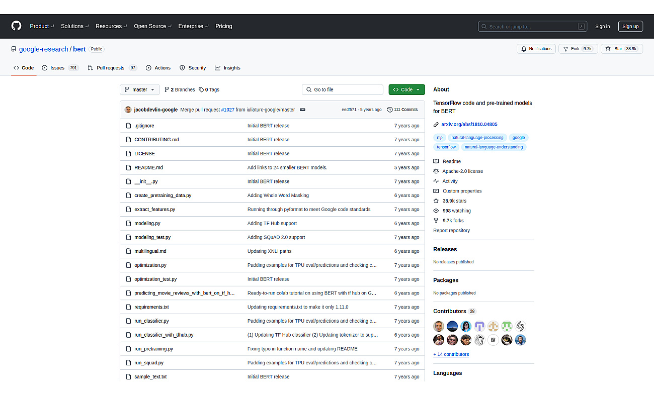Click the file icon beside multilingual.md
The width and height of the screenshot is (654, 396).
[x=129, y=251]
